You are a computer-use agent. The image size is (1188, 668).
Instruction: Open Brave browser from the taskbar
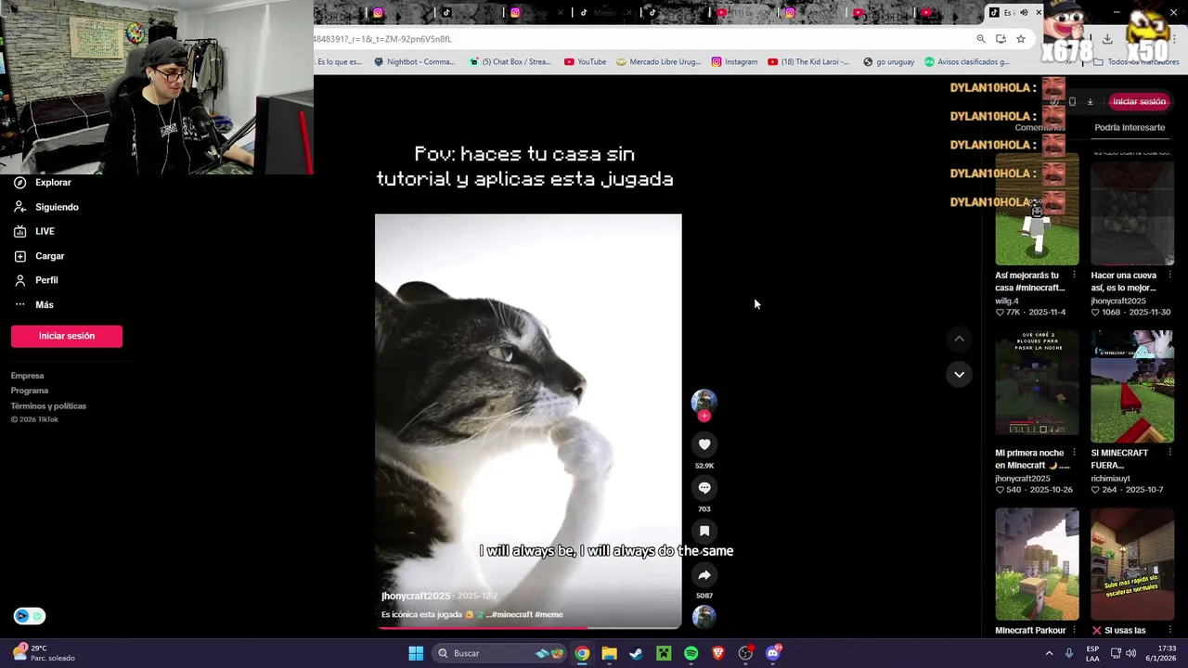pos(718,653)
